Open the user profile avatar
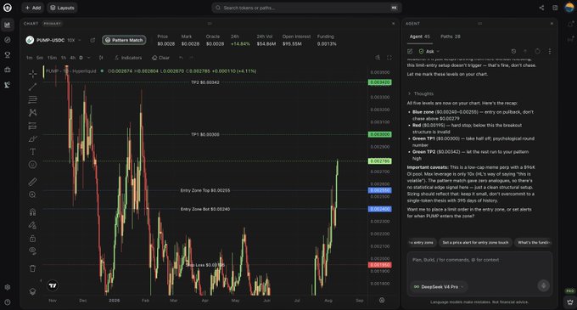This screenshot has height=310, width=577. pos(569,8)
